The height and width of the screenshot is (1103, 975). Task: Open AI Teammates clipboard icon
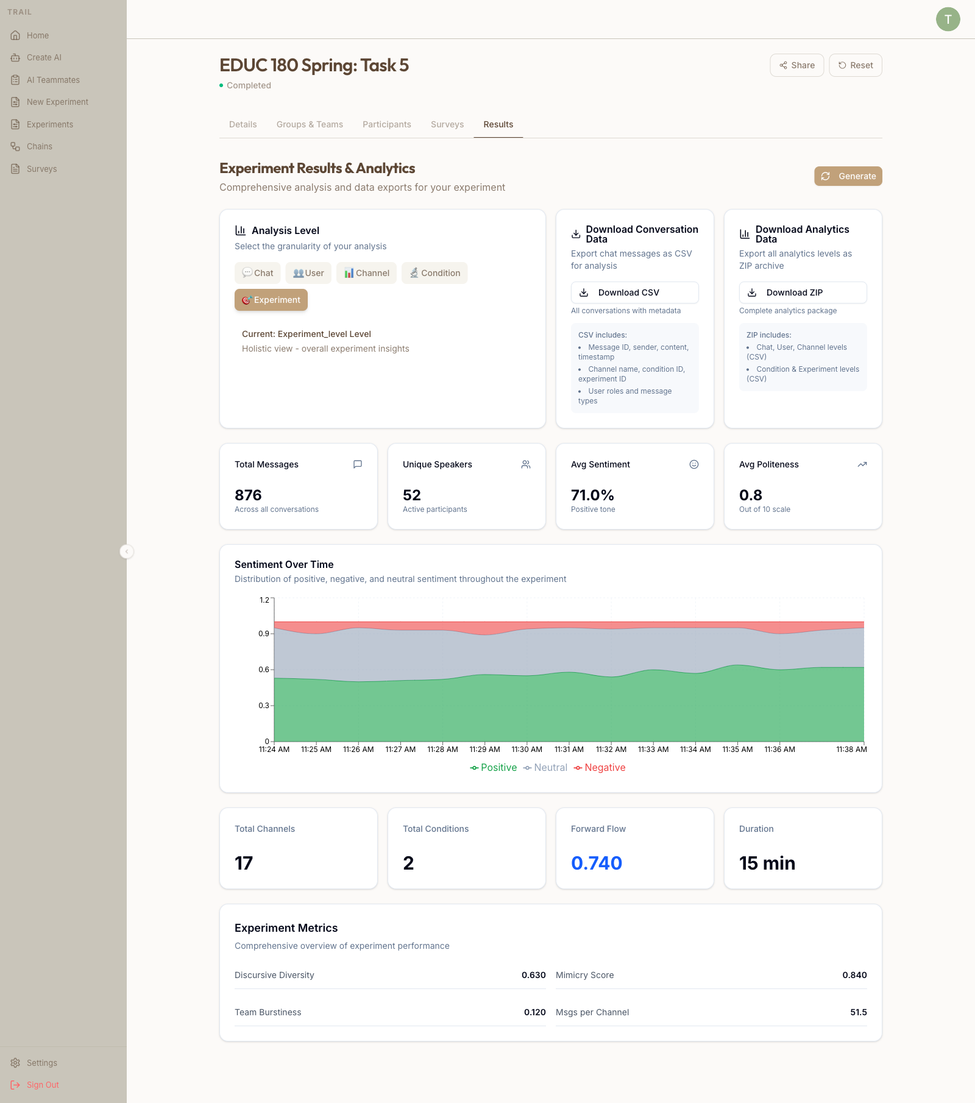click(x=15, y=80)
